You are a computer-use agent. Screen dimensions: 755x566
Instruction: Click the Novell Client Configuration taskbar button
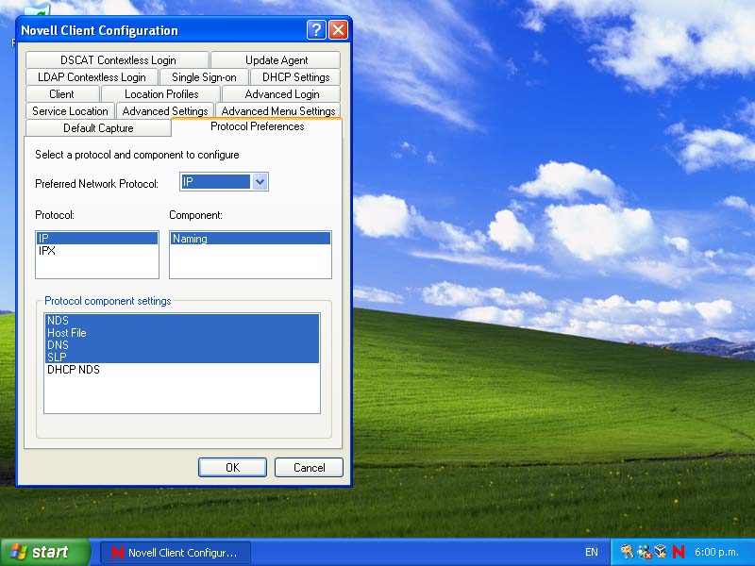(176, 553)
